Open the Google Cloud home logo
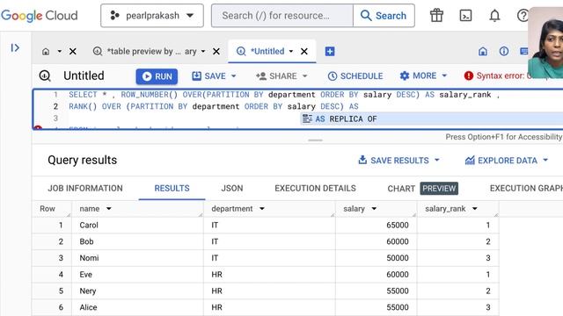 coord(39,16)
